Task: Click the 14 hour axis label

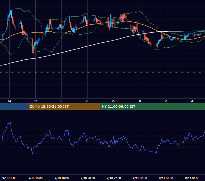Action: (x=9, y=101)
